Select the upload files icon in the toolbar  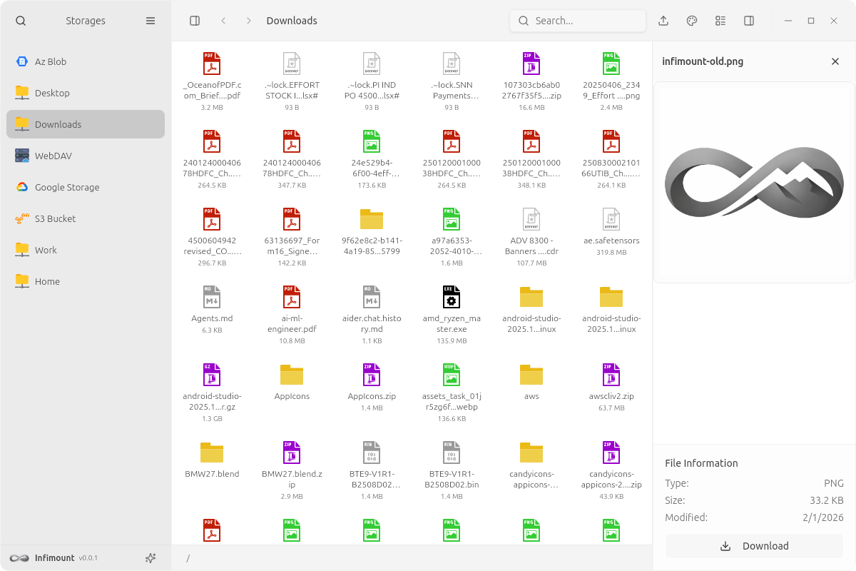click(x=663, y=21)
